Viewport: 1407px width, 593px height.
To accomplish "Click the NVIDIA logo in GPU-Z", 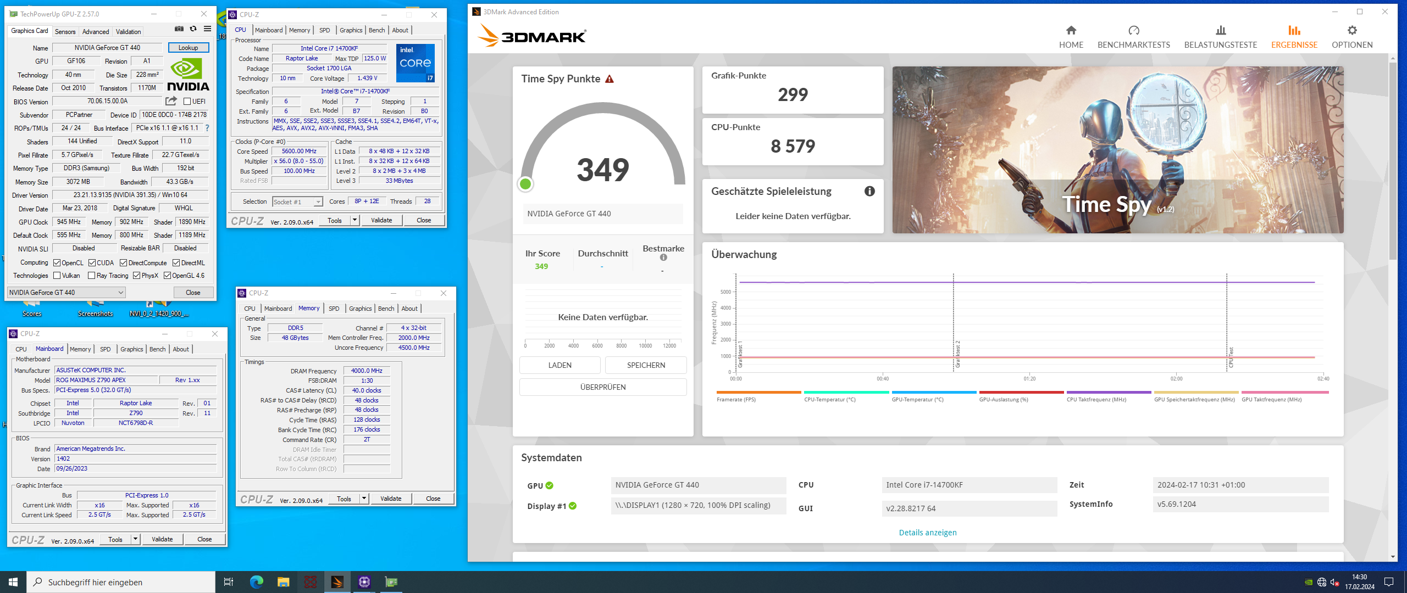I will click(x=188, y=75).
